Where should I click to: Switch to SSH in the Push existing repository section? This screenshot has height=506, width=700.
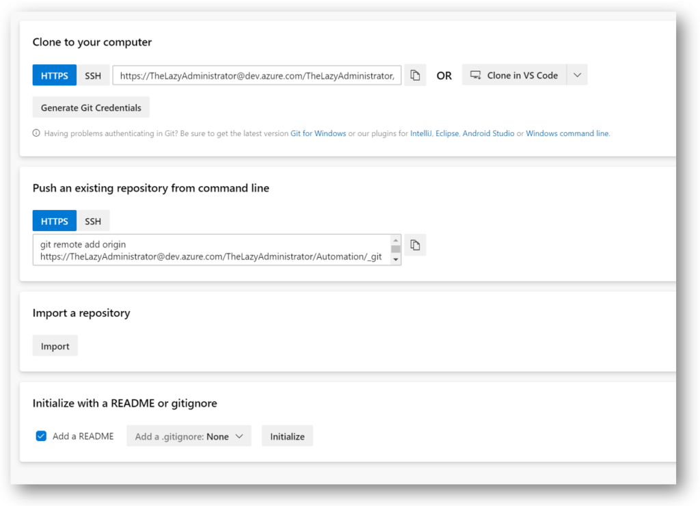coord(93,221)
